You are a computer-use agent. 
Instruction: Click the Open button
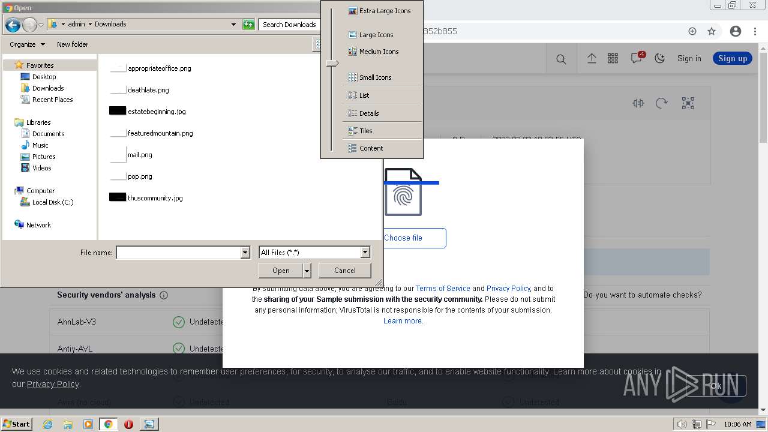pyautogui.click(x=281, y=271)
